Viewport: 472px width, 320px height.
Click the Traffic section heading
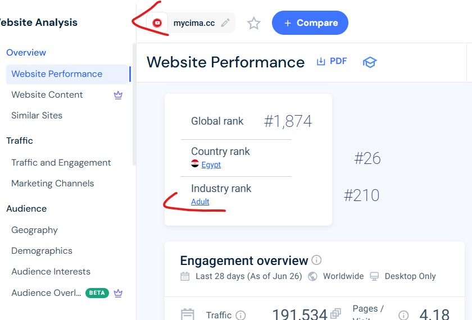pos(20,141)
